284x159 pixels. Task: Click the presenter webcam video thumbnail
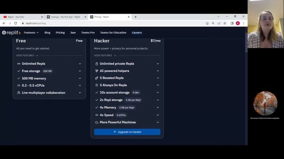click(266, 24)
